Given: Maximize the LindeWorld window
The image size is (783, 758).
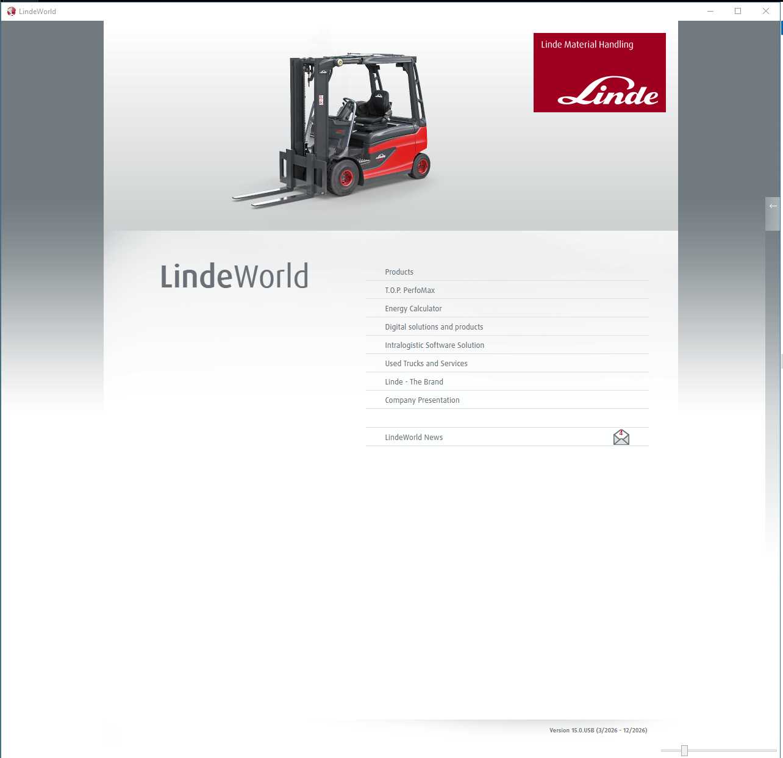Looking at the screenshot, I should 738,11.
